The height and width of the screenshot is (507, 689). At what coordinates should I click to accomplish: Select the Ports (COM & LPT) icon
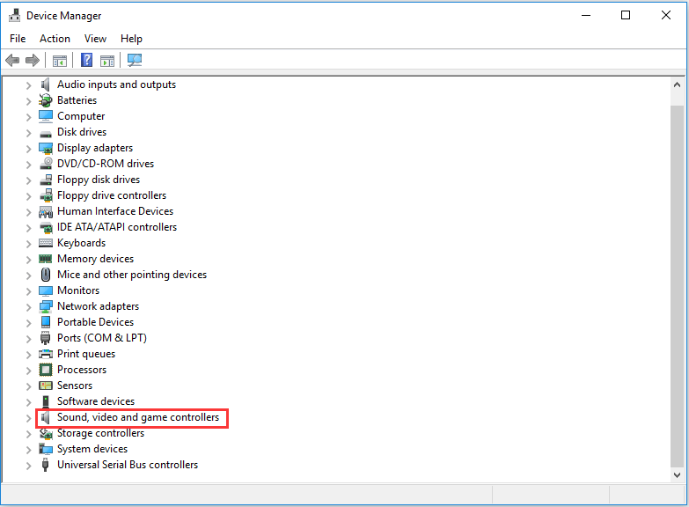pyautogui.click(x=45, y=338)
